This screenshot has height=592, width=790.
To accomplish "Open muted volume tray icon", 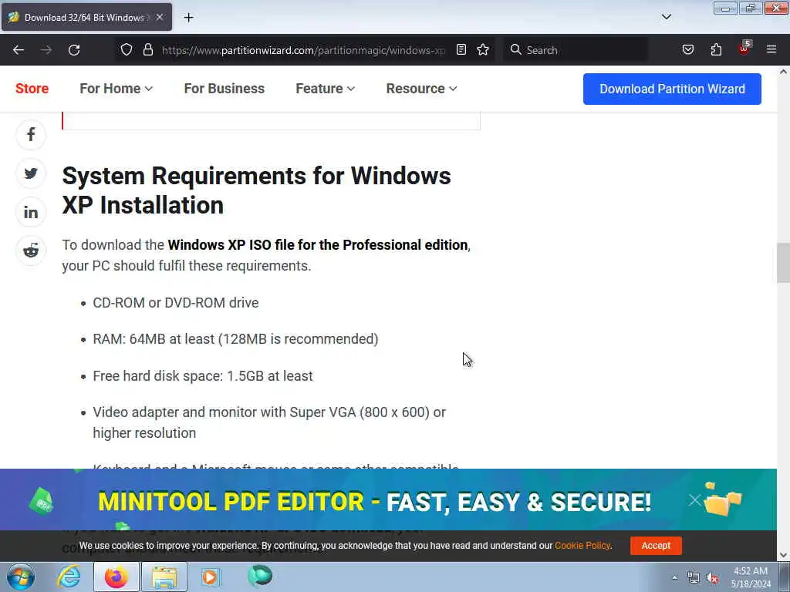I will pyautogui.click(x=712, y=578).
